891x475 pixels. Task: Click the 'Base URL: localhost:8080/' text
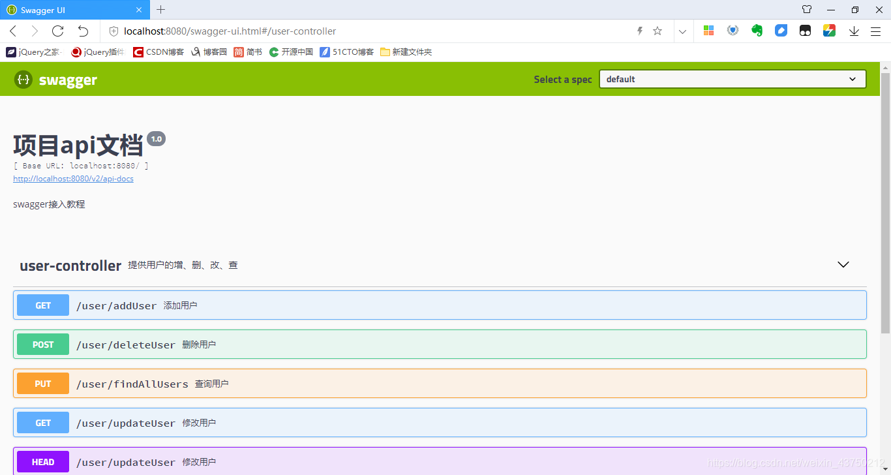point(81,166)
